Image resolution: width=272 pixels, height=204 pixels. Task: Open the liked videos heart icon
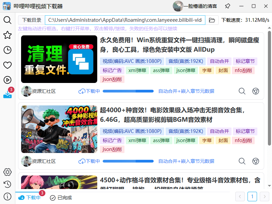pos(7,65)
